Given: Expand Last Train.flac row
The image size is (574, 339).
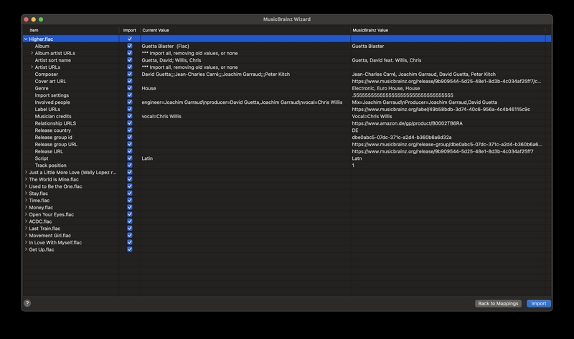Looking at the screenshot, I should click(26, 228).
